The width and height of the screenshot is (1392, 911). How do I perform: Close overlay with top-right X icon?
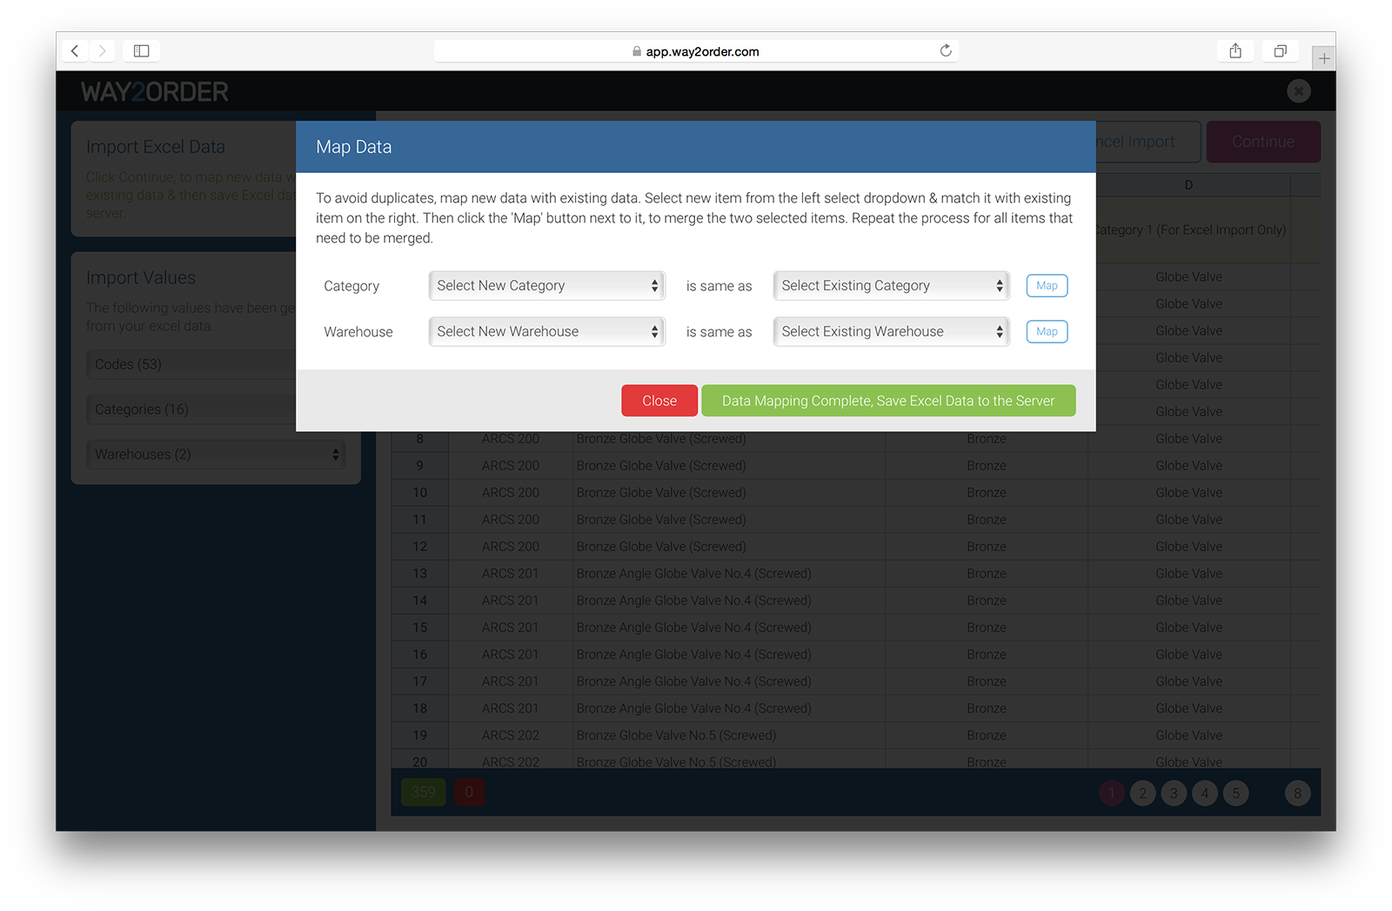(x=1298, y=90)
